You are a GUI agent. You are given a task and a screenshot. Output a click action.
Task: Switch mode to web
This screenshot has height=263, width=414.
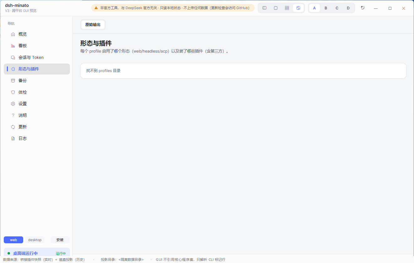point(13,240)
